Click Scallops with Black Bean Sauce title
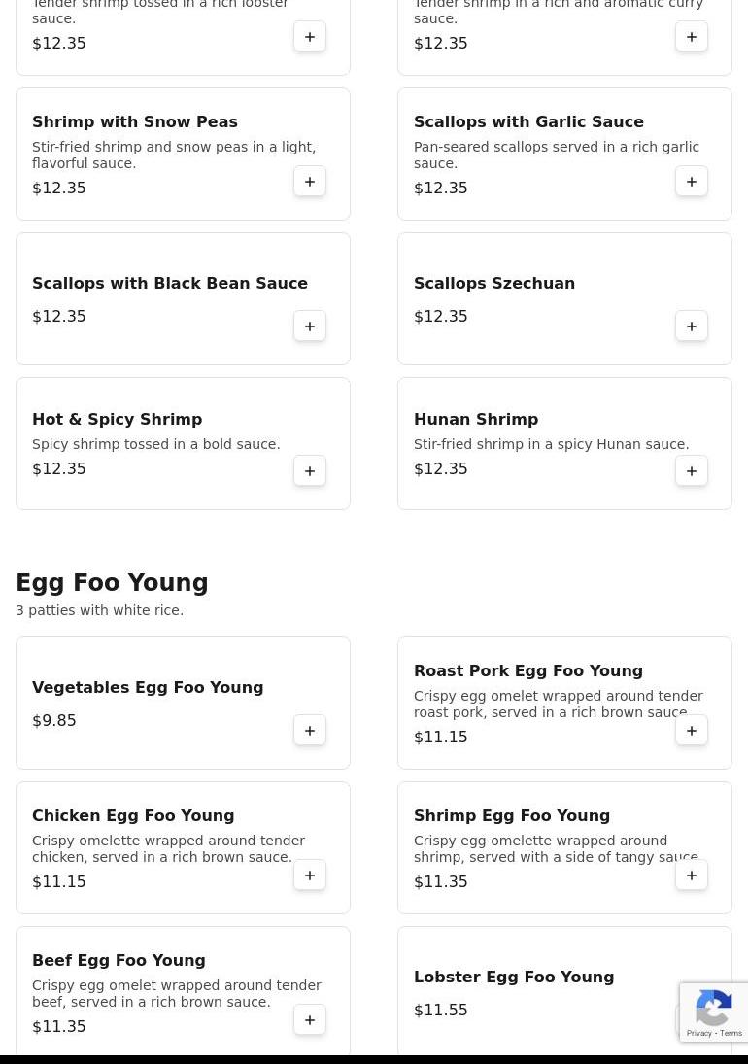Image resolution: width=748 pixels, height=1064 pixels. coord(170,284)
